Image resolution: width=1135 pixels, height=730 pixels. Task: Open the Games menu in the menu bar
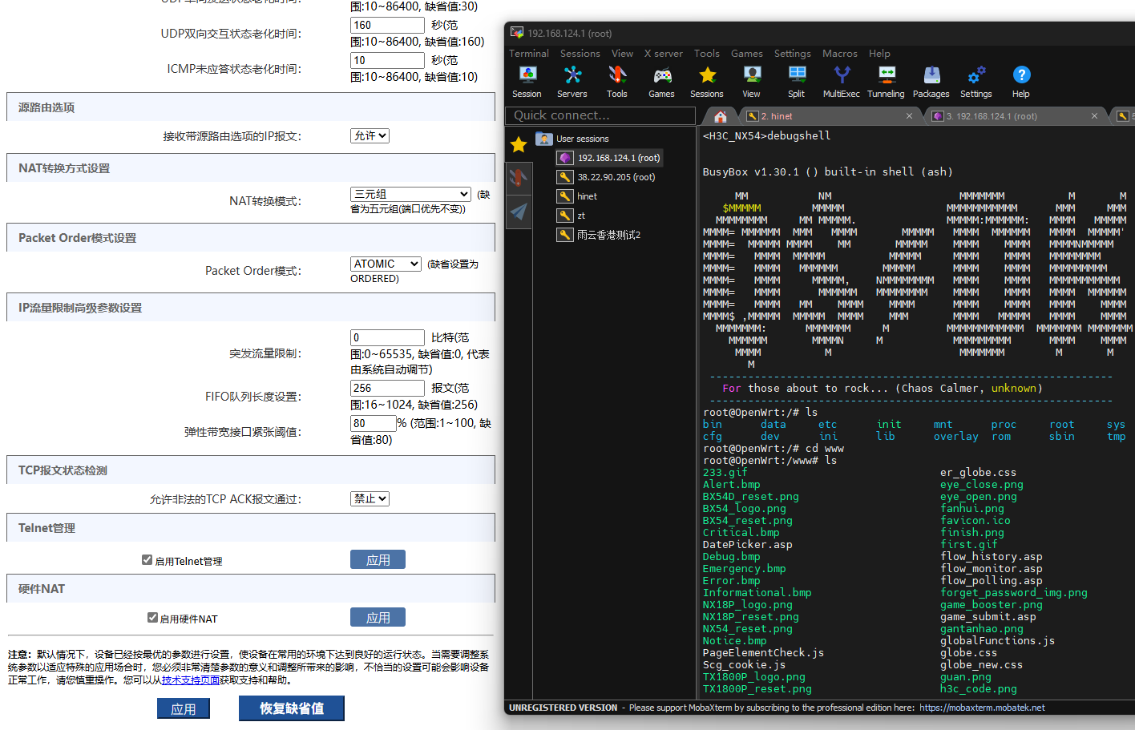pos(746,54)
